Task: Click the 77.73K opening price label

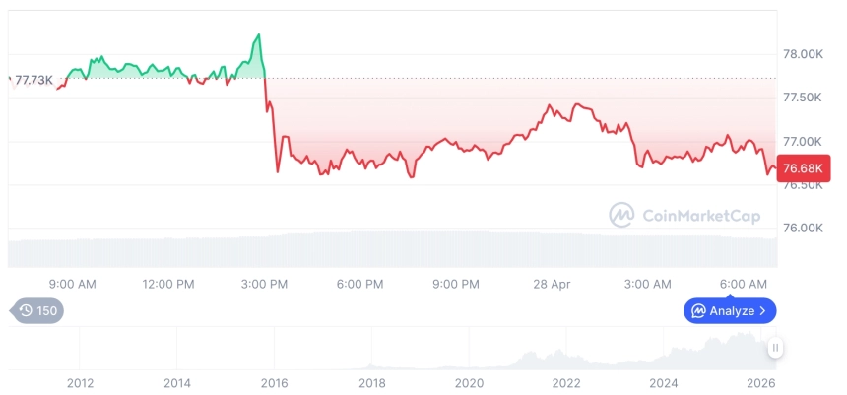Action: (x=33, y=80)
